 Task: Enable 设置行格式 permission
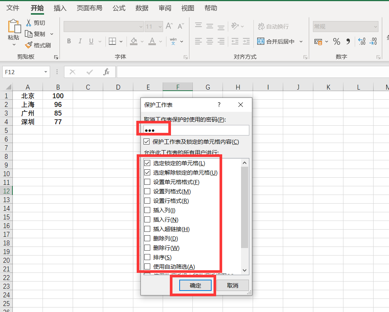pos(147,201)
